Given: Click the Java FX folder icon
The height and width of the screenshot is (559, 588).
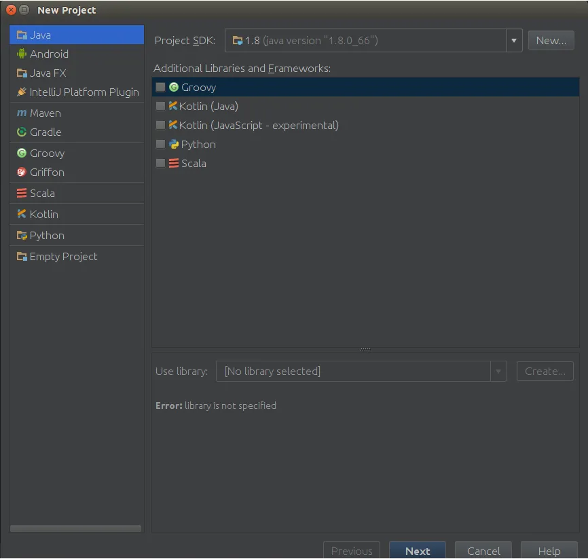Looking at the screenshot, I should pyautogui.click(x=22, y=73).
